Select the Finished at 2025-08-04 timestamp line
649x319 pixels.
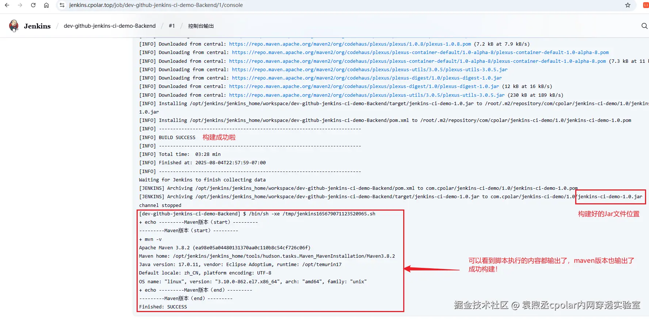pos(202,163)
